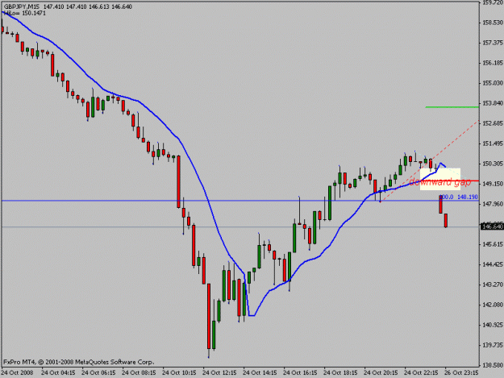Click time axis label 24 Oct 04:15
The width and height of the screenshot is (504, 378).
58,373
